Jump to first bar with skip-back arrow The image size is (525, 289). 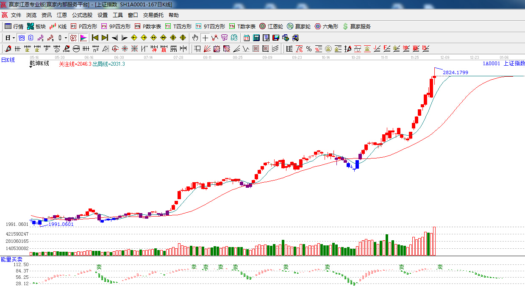(x=95, y=38)
